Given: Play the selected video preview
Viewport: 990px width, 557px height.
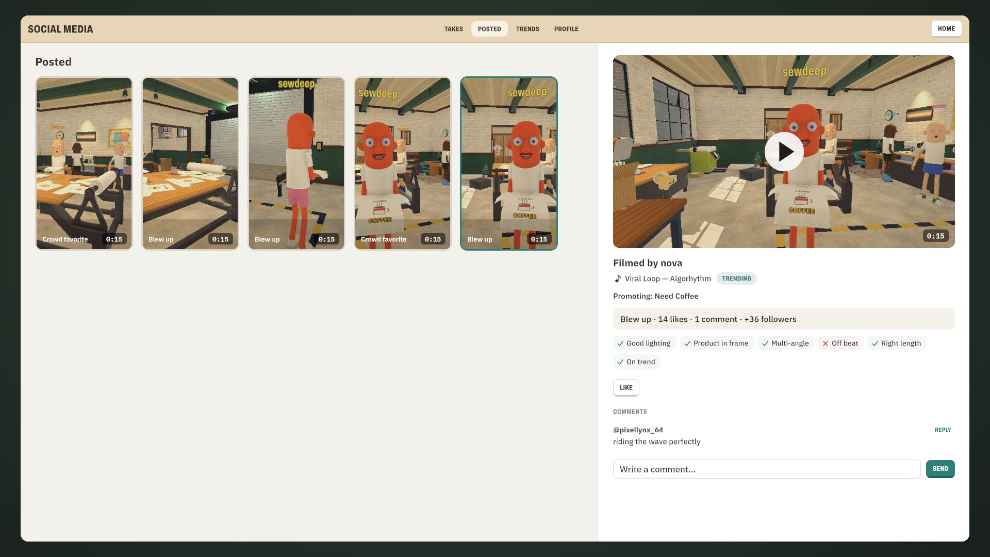Looking at the screenshot, I should tap(784, 152).
